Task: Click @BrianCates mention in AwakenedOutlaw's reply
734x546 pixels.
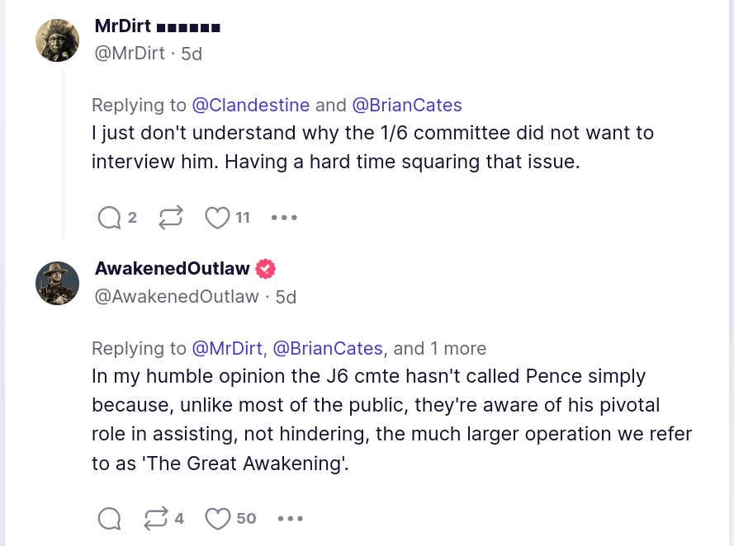Action: [328, 348]
